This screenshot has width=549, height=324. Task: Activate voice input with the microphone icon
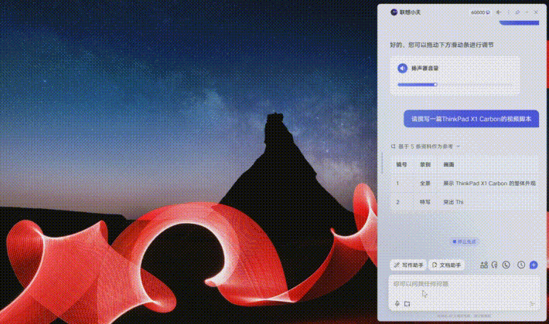click(x=397, y=303)
